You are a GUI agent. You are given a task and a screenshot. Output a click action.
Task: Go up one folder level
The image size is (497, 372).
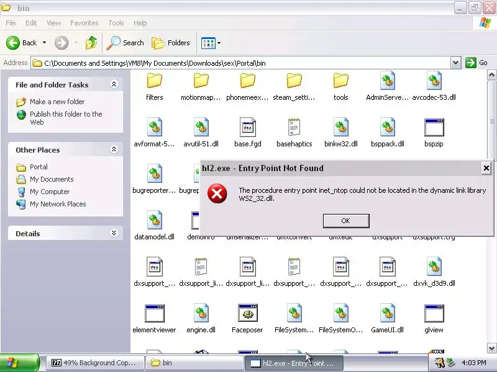coord(91,43)
